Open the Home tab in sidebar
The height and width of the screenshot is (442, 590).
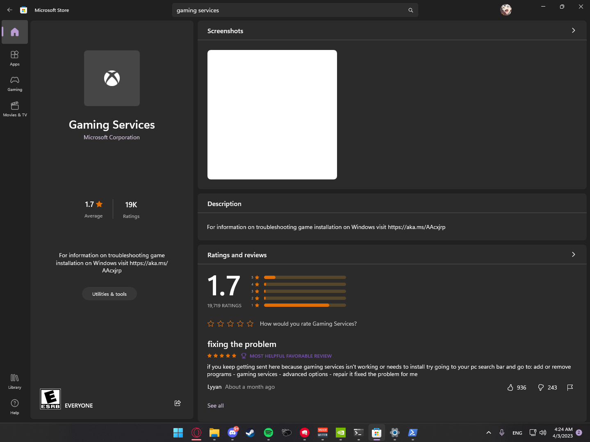[15, 32]
